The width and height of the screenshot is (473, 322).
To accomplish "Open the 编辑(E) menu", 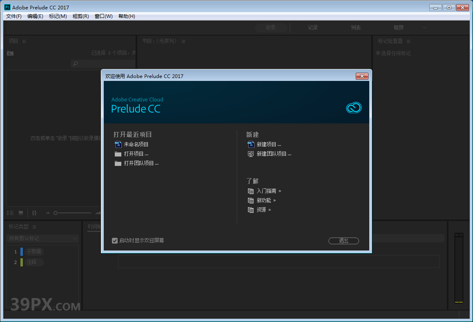I will 35,16.
